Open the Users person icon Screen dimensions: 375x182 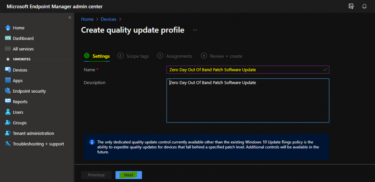[x=8, y=112]
